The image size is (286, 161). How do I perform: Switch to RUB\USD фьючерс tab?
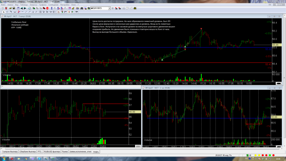52,152
